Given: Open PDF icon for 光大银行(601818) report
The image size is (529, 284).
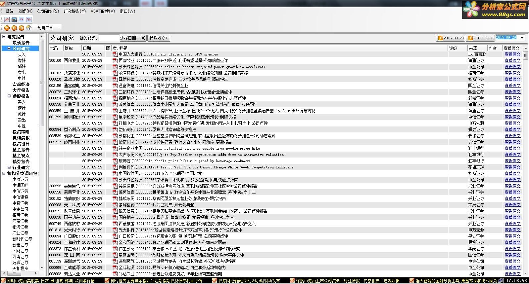Looking at the screenshot, I should [115, 230].
